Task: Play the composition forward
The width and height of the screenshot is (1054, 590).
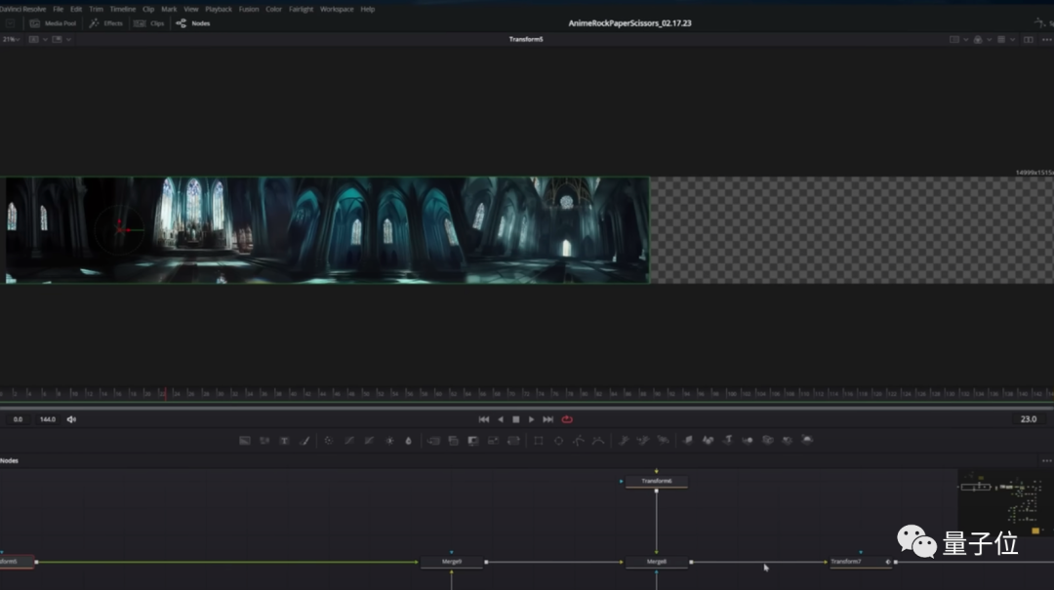Action: (x=532, y=419)
